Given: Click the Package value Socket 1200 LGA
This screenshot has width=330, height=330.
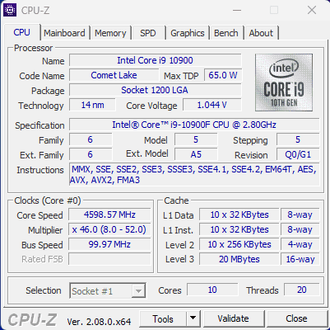Looking at the screenshot, I should coord(156,90).
